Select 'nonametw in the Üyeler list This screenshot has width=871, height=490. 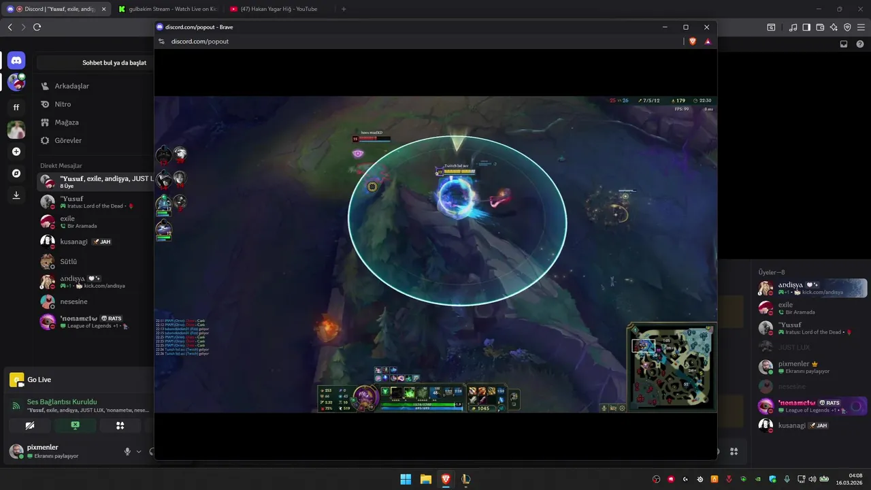812,406
